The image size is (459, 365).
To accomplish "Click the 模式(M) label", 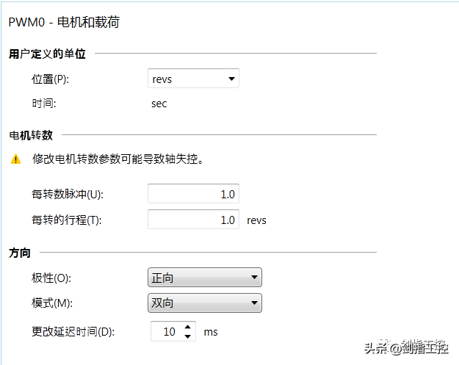I will (52, 303).
